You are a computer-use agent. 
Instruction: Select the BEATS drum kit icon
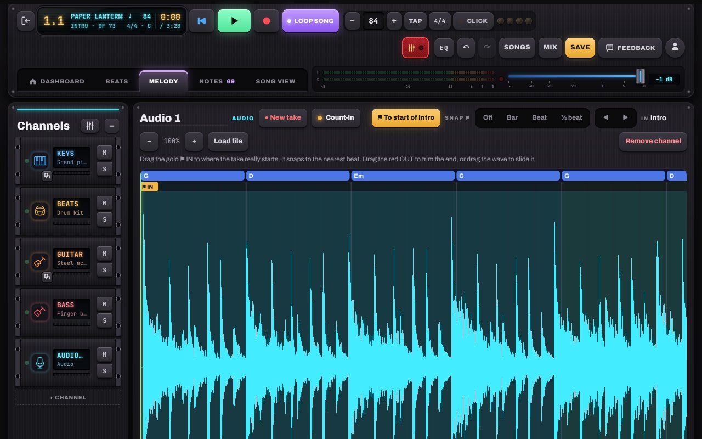(x=40, y=211)
